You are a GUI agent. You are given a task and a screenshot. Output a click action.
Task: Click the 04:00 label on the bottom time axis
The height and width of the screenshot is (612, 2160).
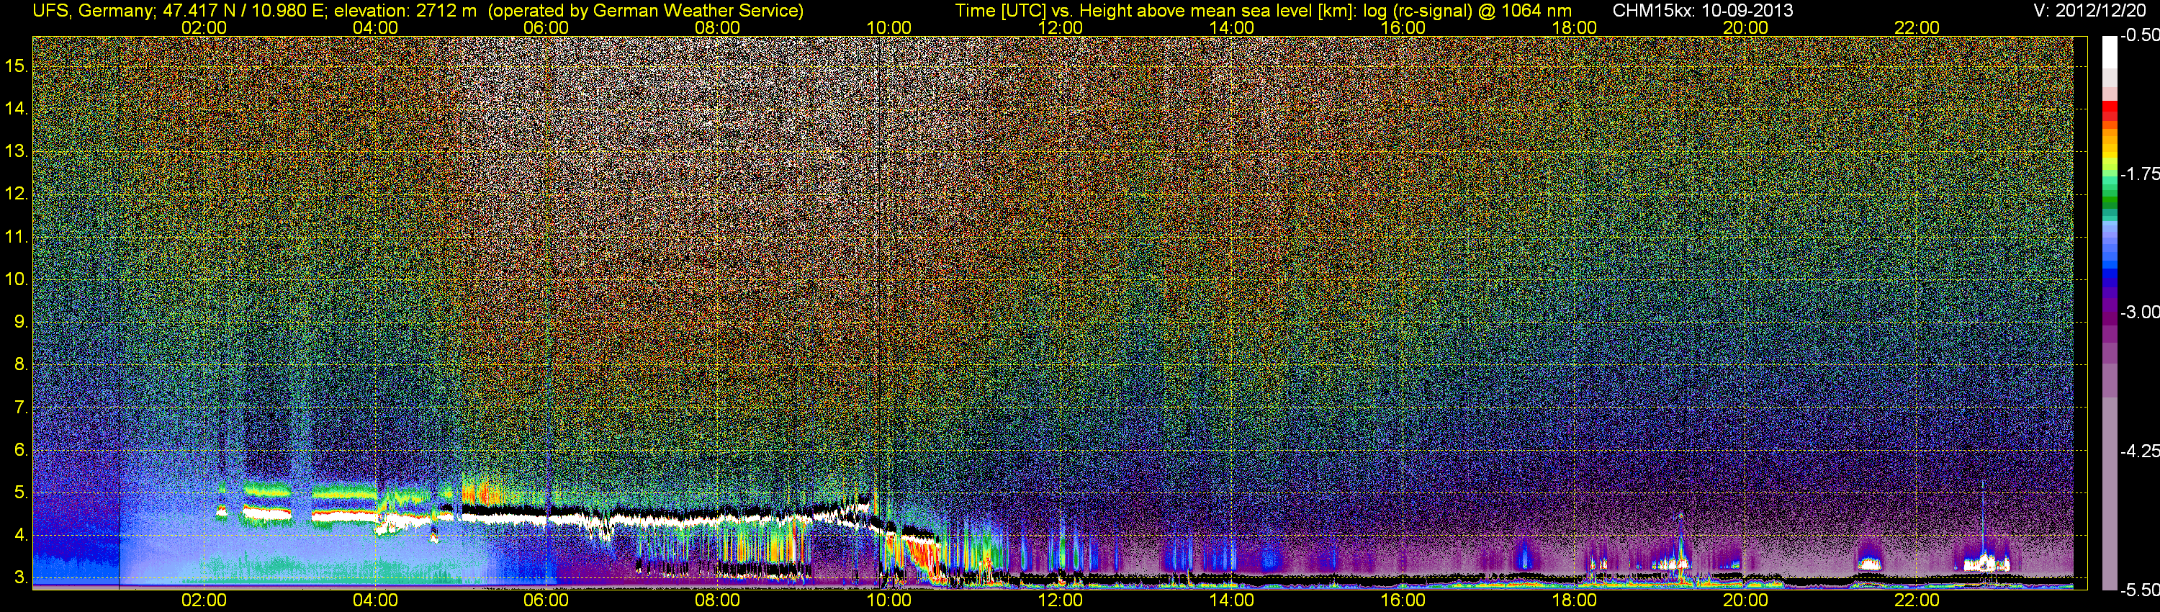click(x=375, y=600)
